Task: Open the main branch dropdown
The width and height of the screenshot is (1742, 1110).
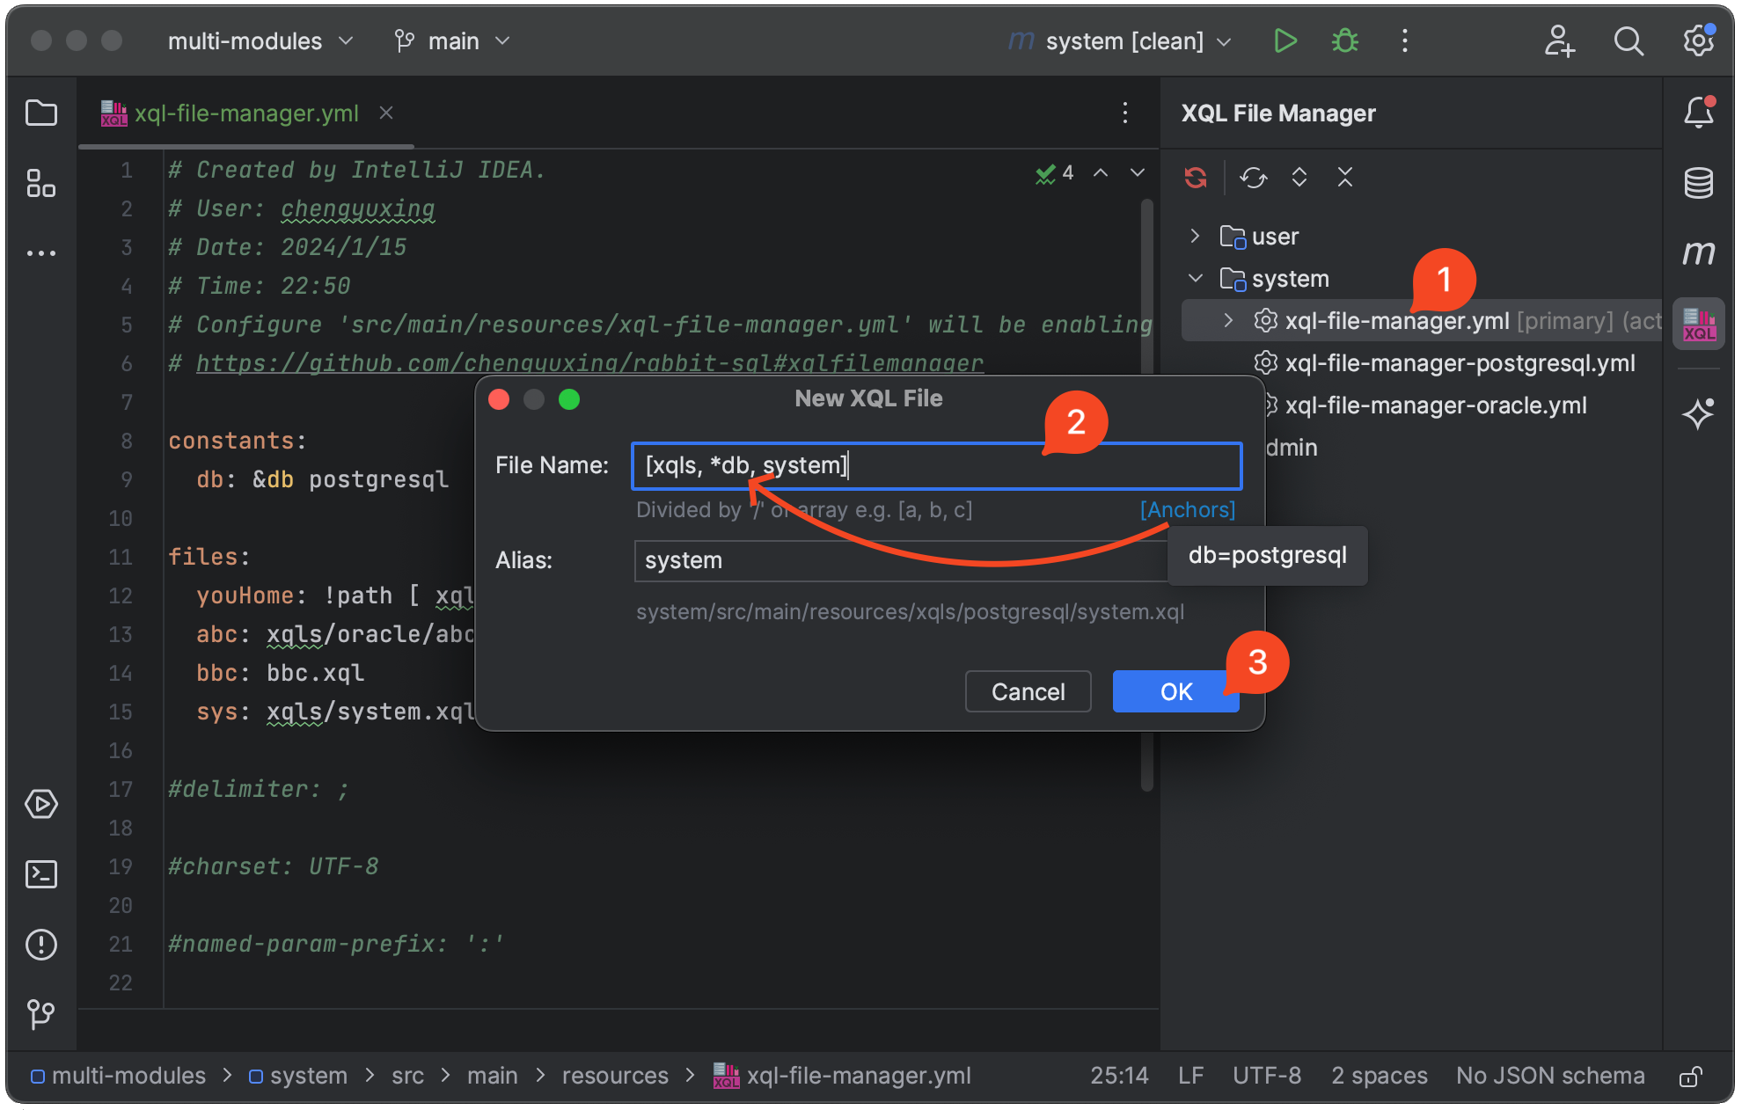Action: click(x=452, y=40)
